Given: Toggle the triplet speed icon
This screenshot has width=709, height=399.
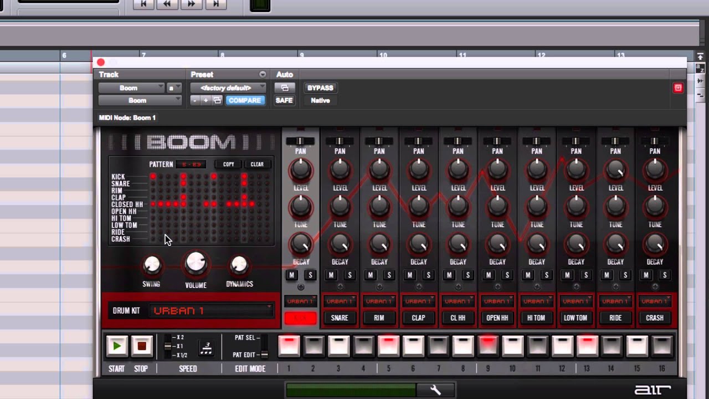Looking at the screenshot, I should coord(206,347).
